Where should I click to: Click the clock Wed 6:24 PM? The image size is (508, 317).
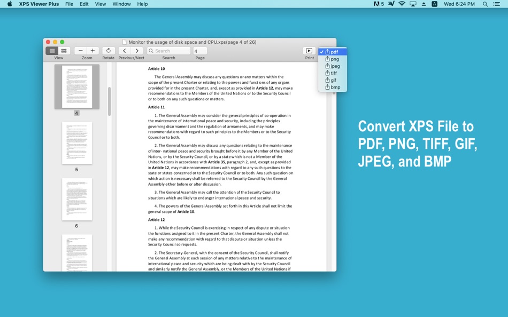(x=459, y=4)
